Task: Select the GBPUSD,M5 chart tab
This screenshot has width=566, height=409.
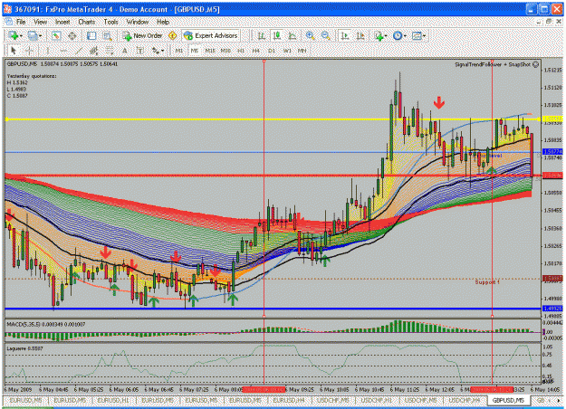Action: (508, 400)
